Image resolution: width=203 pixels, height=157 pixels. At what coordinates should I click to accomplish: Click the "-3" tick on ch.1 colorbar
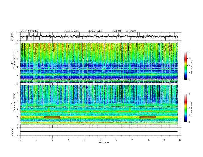coord(189,52)
